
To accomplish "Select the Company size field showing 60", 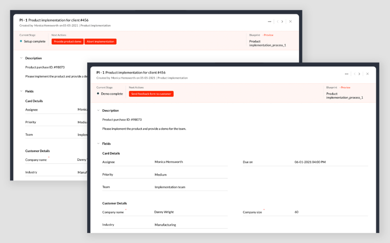I will pos(297,212).
